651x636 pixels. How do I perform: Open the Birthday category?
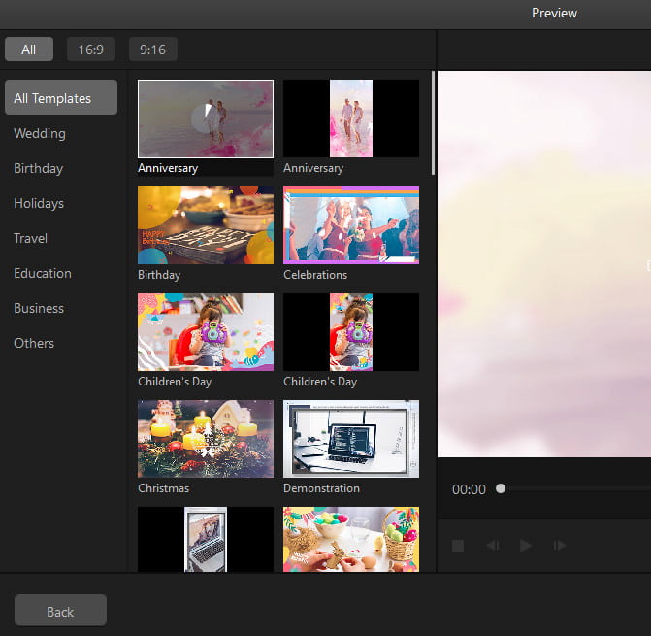(38, 168)
